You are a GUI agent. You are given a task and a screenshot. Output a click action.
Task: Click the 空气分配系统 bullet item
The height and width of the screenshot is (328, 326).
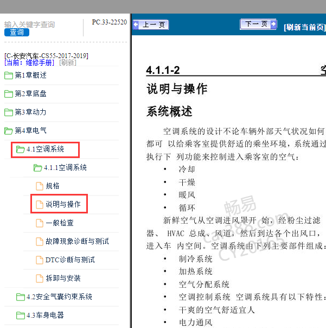tap(204, 285)
